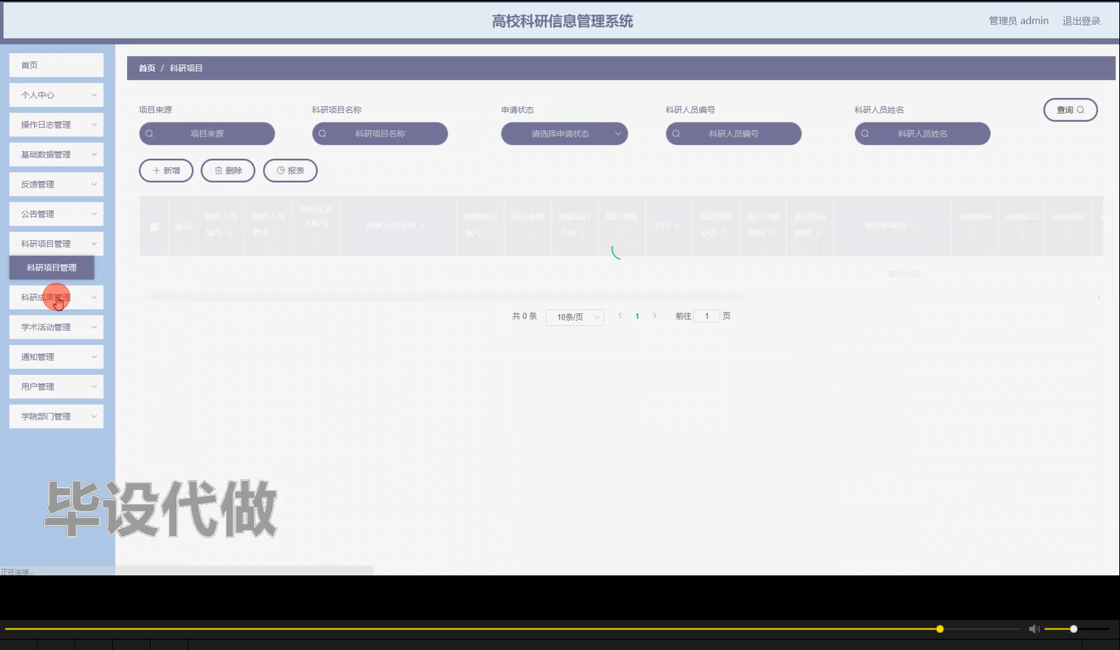This screenshot has height=650, width=1120.
Task: Click the previous page arrow in pagination
Action: point(620,315)
